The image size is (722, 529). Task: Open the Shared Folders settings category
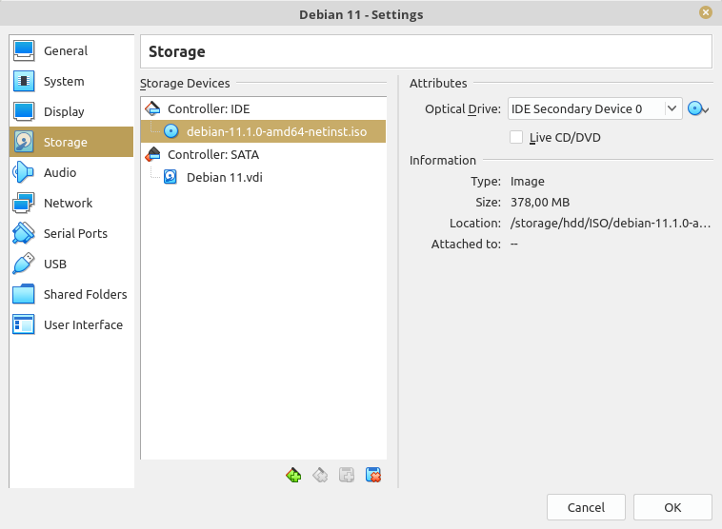71,293
